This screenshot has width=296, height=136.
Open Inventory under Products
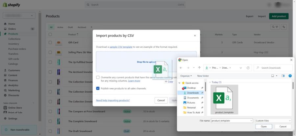tap(13, 44)
